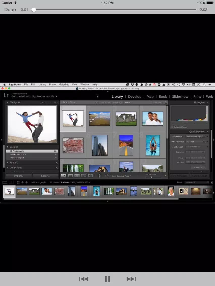
Task: Switch to People face view
Action: click(91, 176)
